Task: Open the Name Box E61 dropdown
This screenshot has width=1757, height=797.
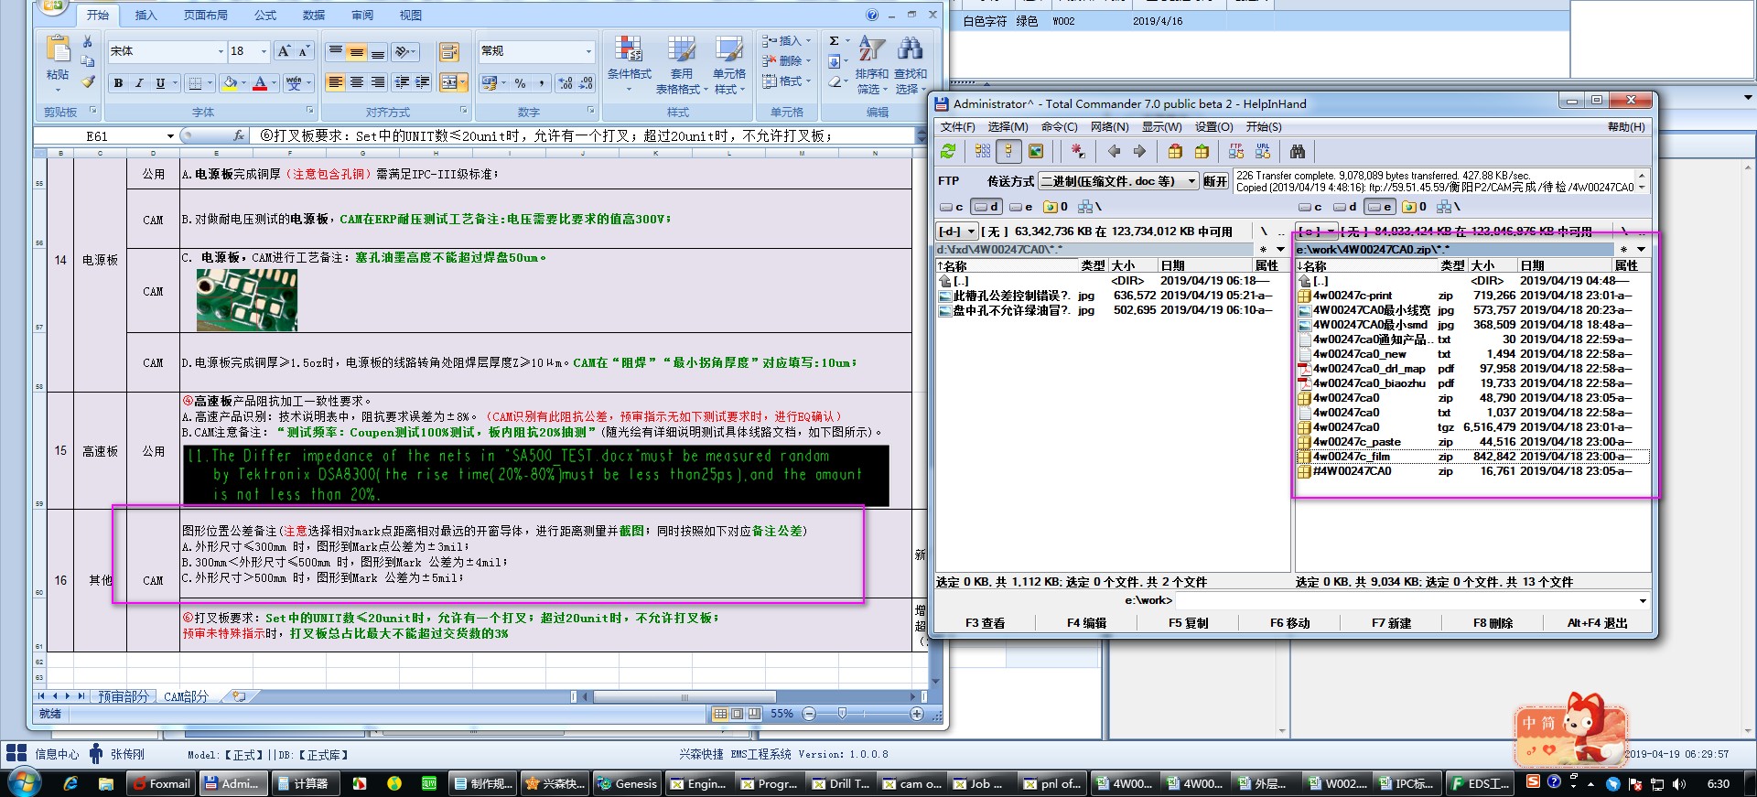Action: 170,136
